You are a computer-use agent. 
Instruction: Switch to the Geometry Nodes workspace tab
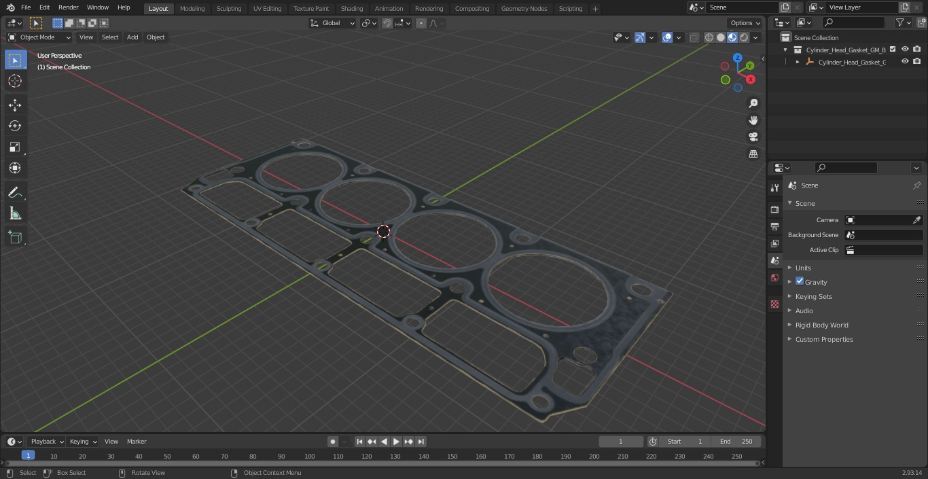click(x=524, y=9)
